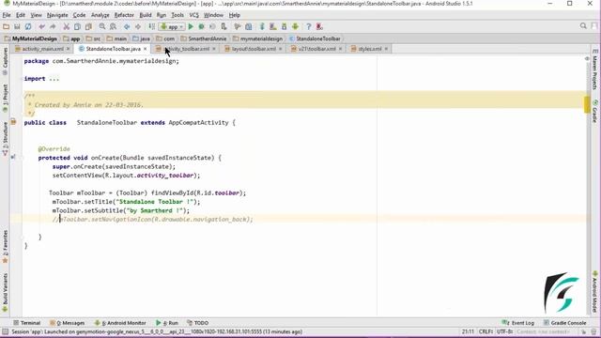601x338 pixels.
Task: Switch to the activity_main.xml tab
Action: click(x=42, y=49)
